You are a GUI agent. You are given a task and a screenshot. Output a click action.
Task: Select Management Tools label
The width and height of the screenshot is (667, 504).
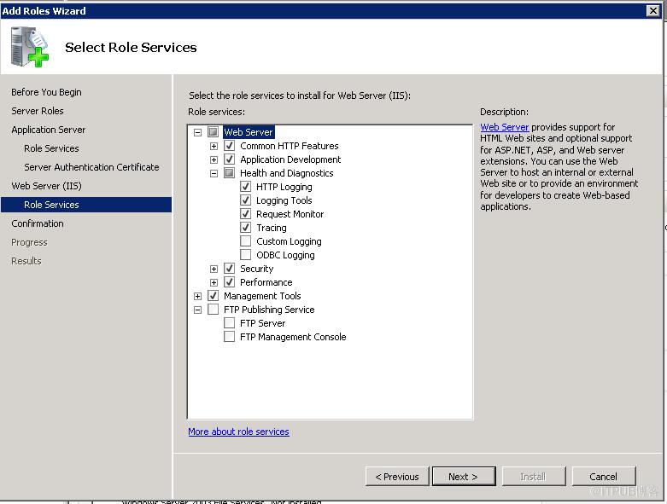(262, 296)
